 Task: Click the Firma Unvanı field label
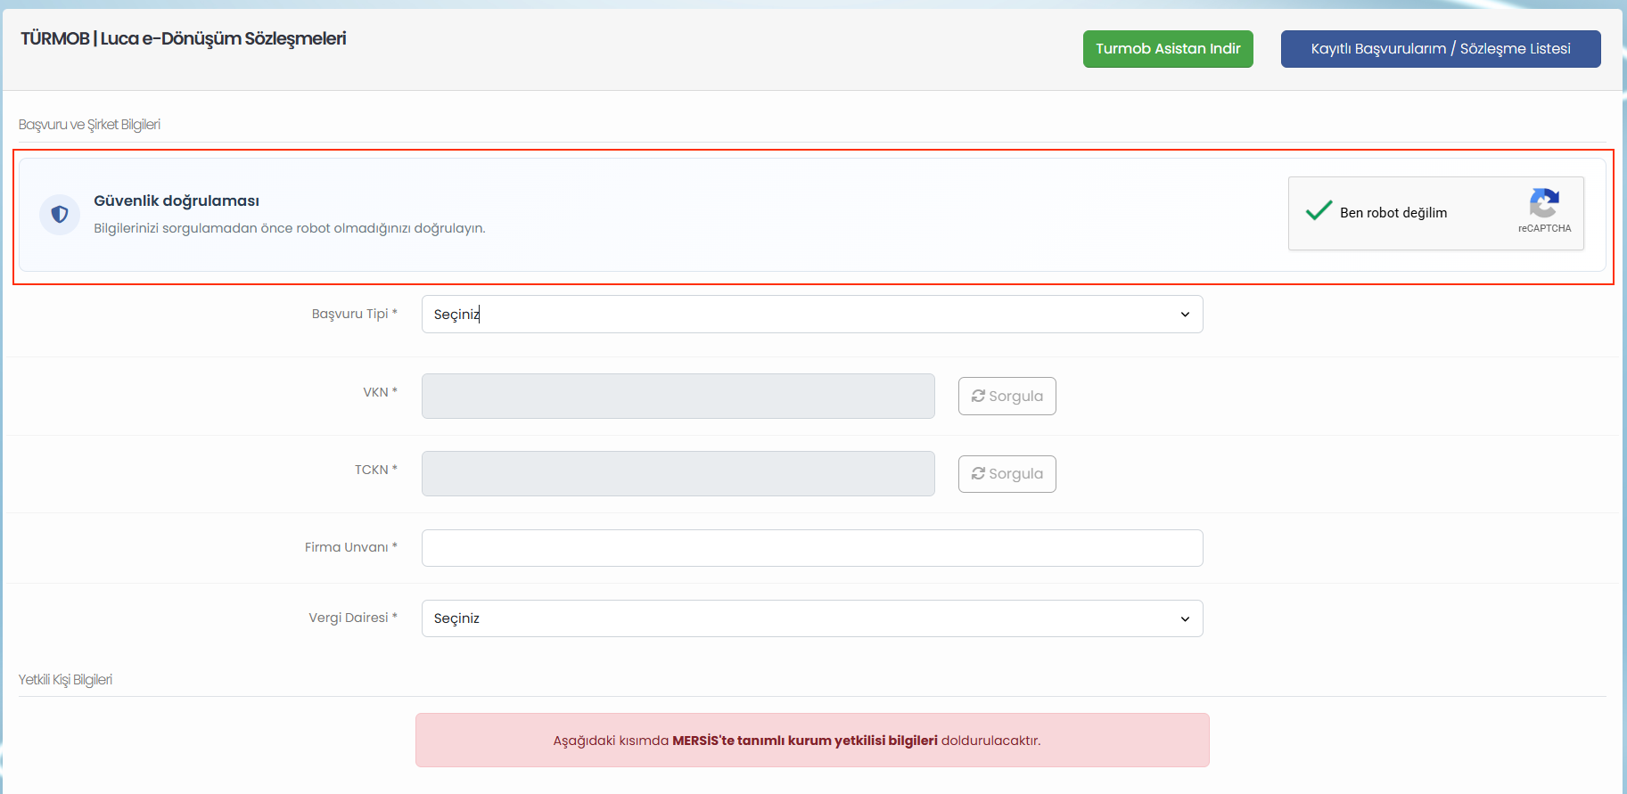click(x=351, y=547)
